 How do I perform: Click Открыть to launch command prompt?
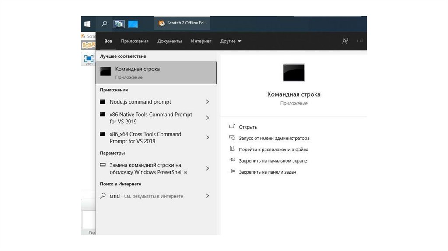coord(248,127)
